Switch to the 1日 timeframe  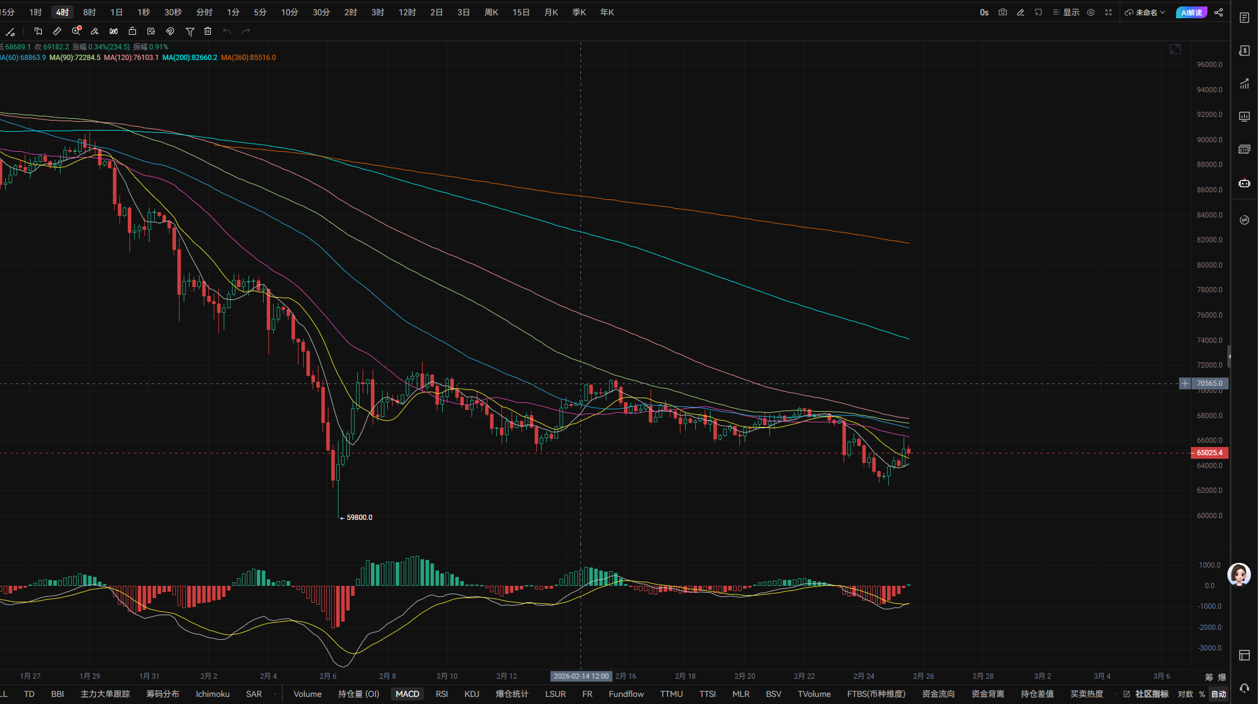pyautogui.click(x=117, y=12)
